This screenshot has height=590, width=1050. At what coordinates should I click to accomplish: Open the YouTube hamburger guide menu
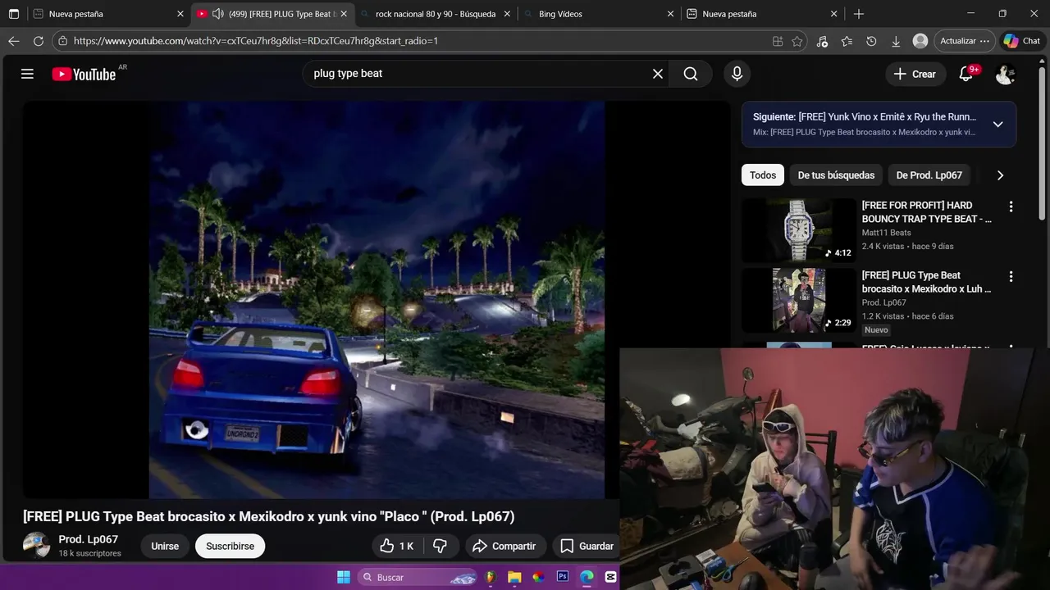coord(27,74)
